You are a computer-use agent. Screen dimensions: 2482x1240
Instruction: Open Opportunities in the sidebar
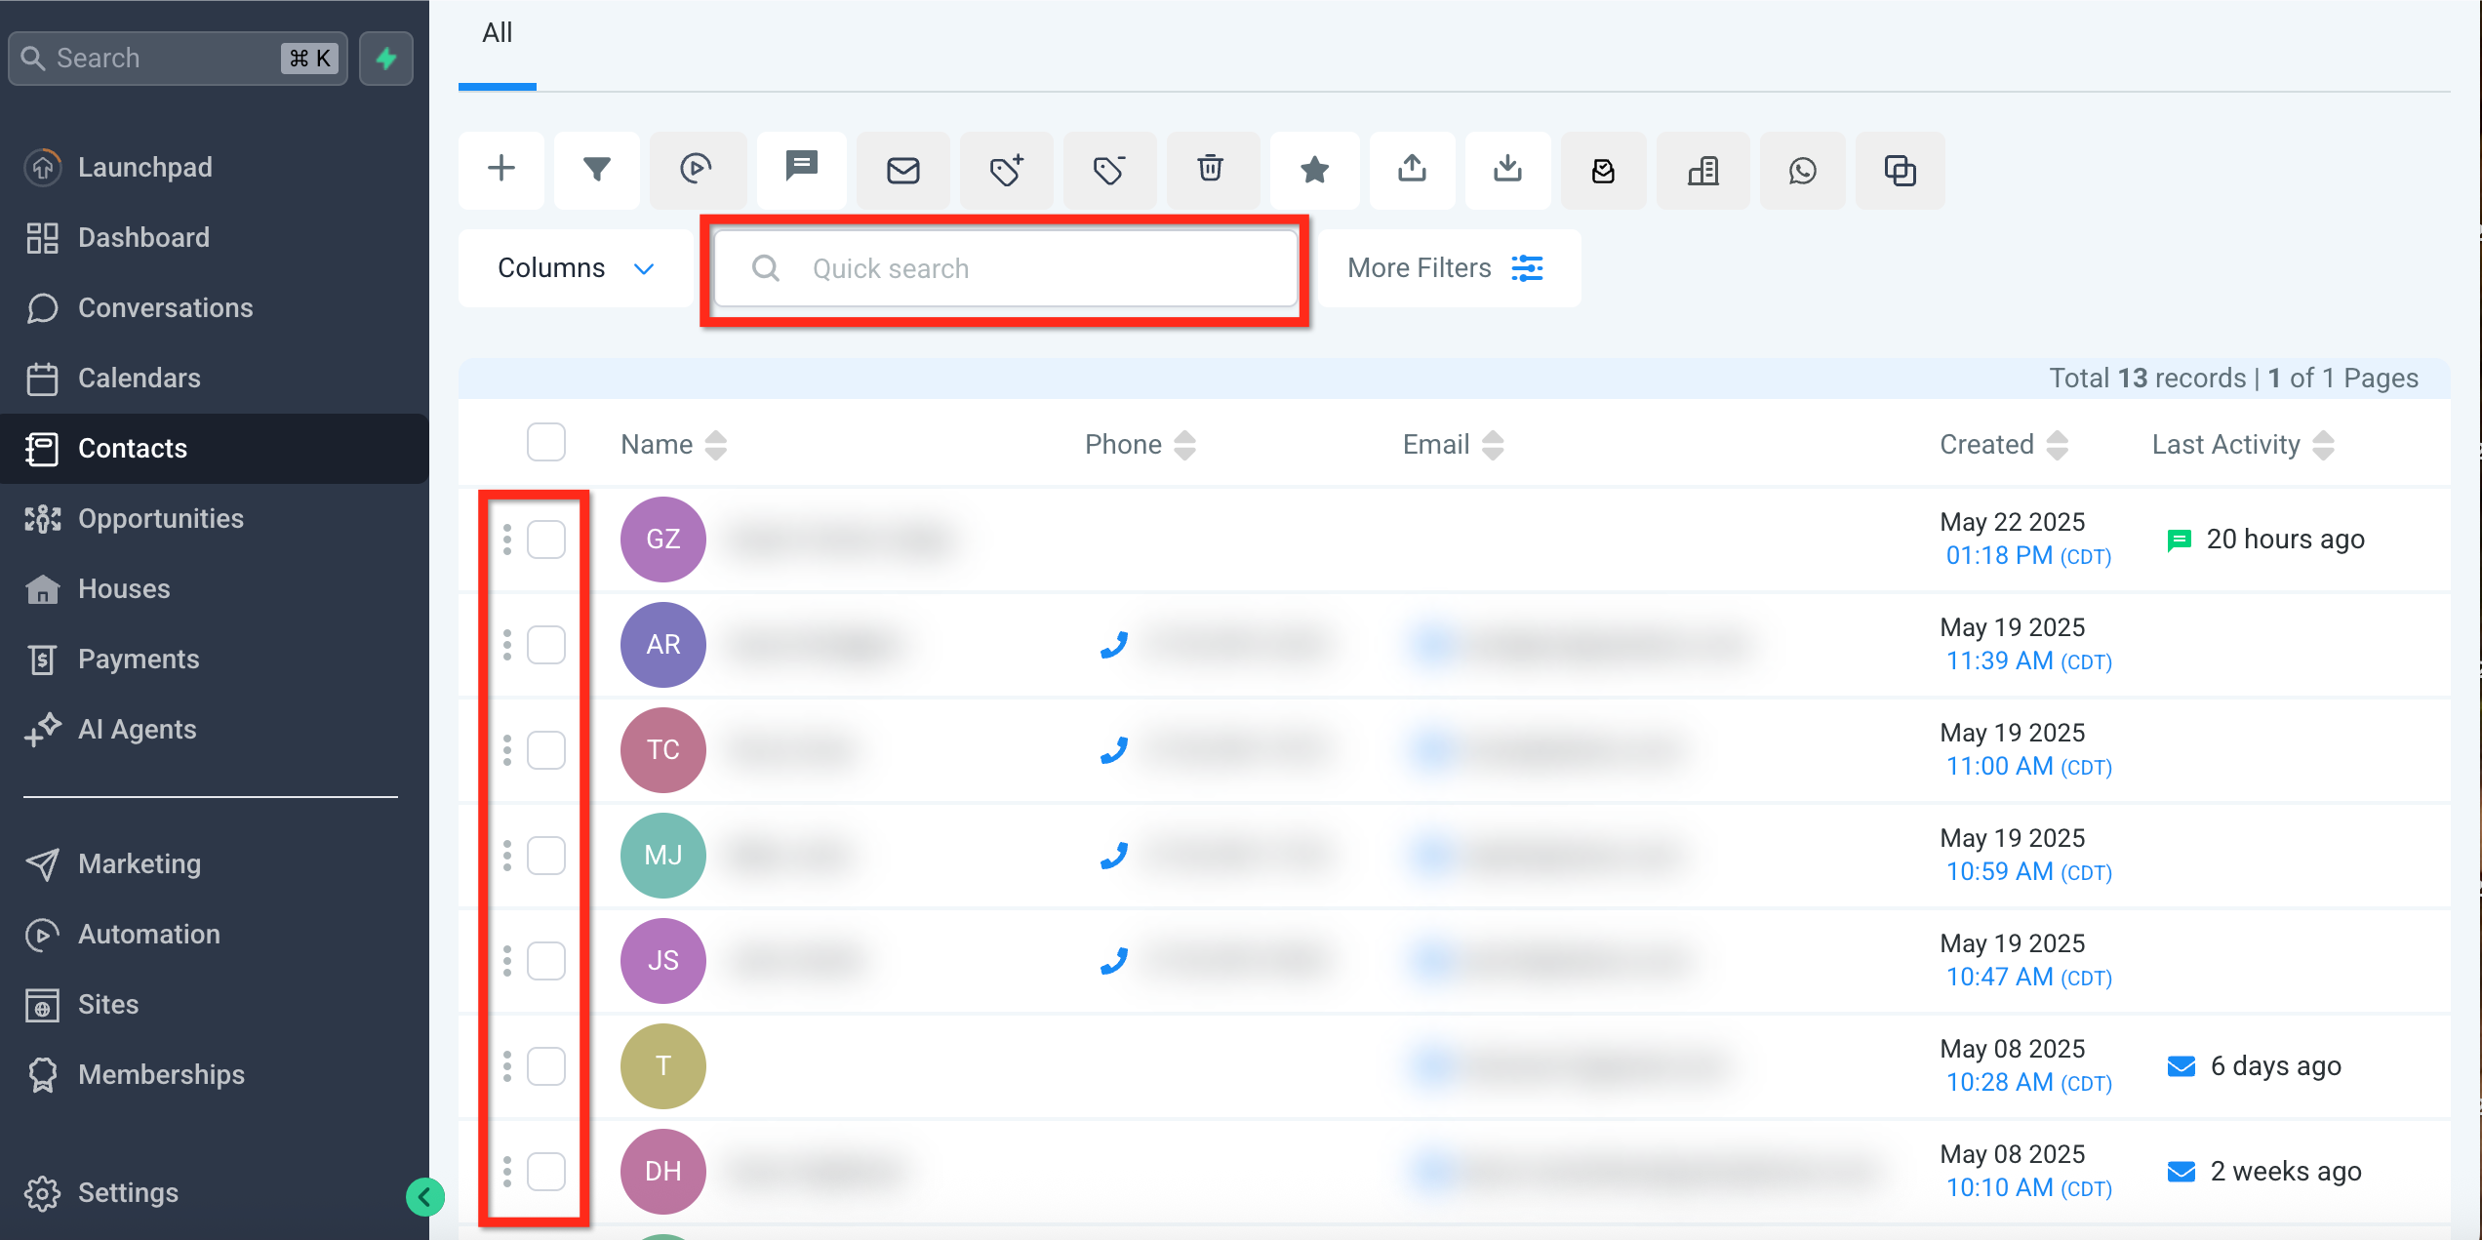coord(161,518)
